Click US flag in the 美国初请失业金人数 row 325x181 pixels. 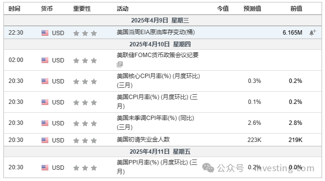coord(45,140)
